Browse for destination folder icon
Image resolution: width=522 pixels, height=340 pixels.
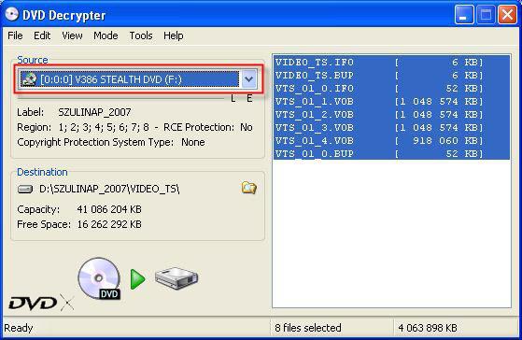249,188
